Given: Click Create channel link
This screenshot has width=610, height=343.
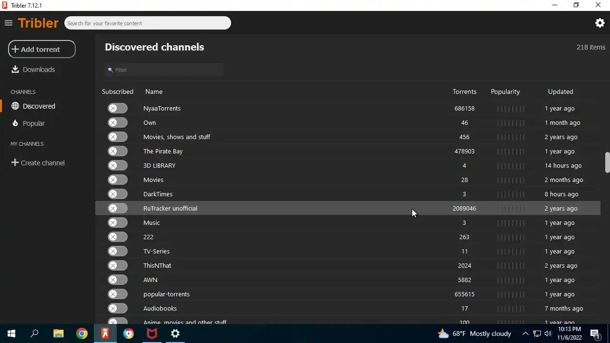Looking at the screenshot, I should point(43,163).
